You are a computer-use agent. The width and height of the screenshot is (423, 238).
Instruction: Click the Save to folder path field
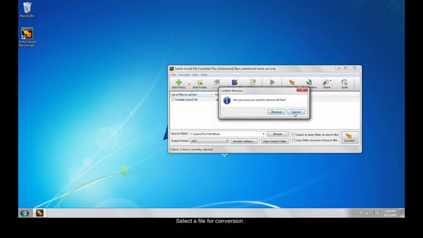click(x=226, y=134)
